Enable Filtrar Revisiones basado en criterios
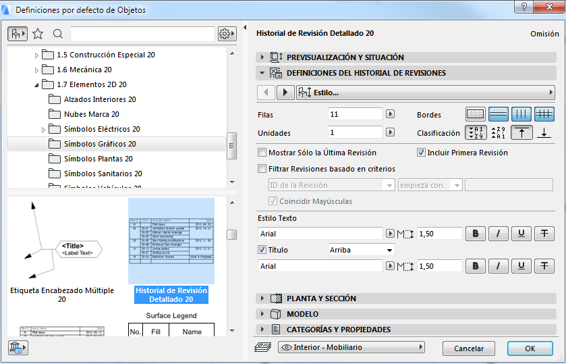 click(262, 169)
